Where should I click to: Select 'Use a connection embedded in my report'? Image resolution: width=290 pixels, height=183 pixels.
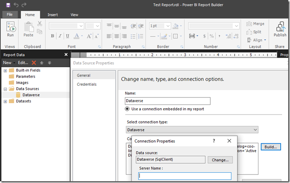click(x=127, y=109)
